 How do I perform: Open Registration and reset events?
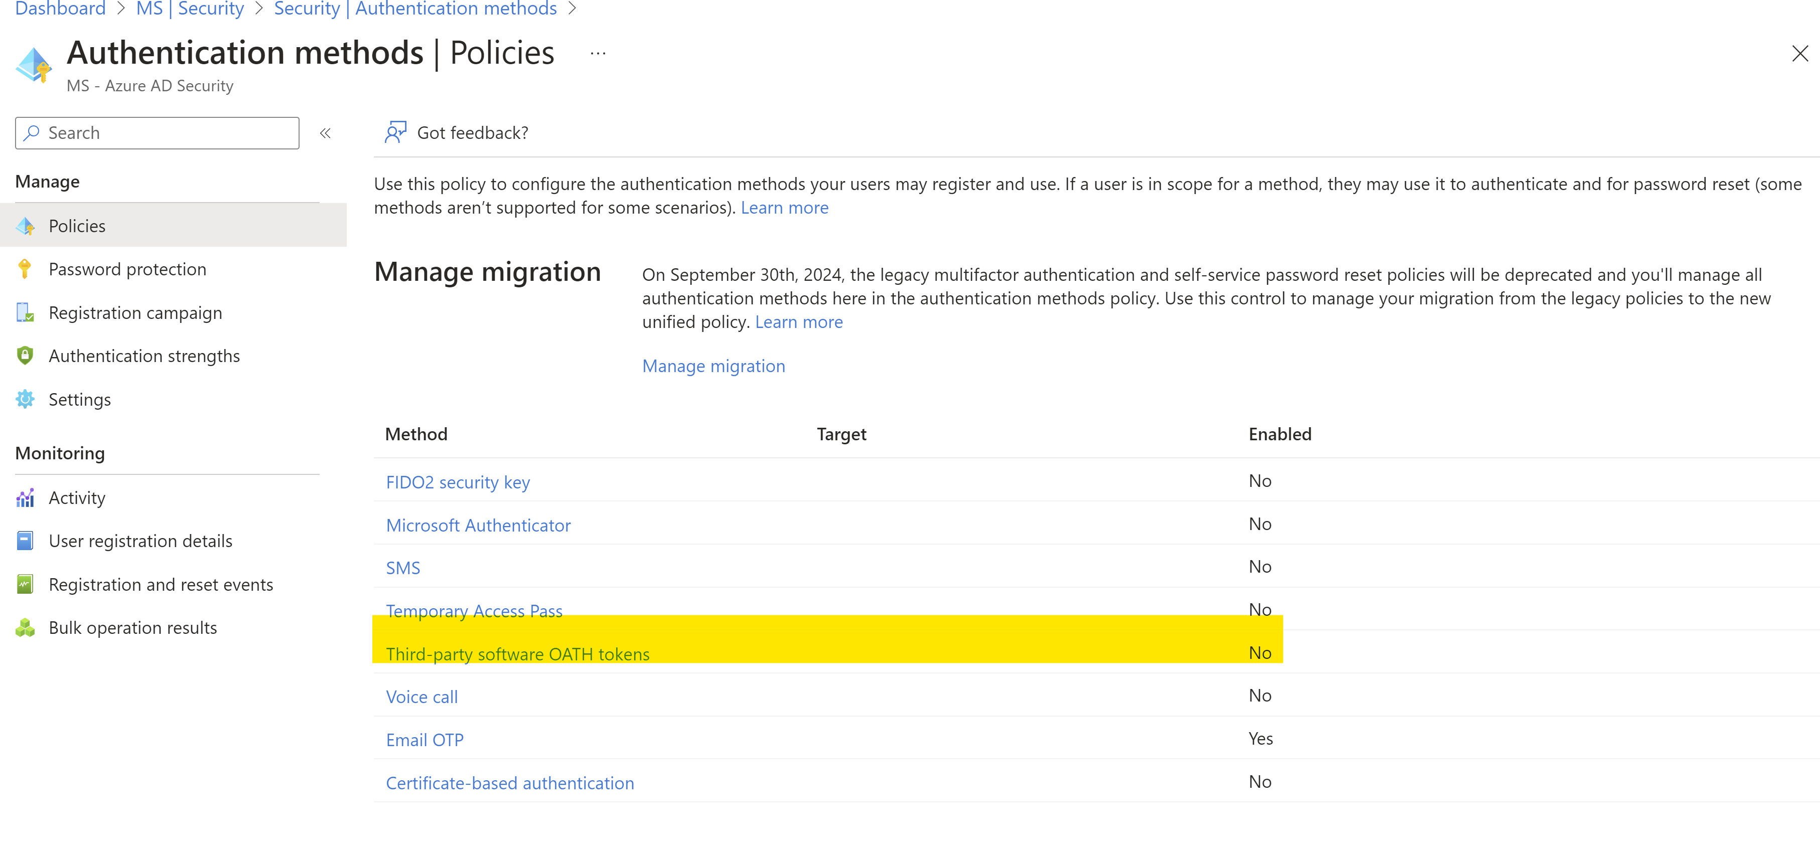[x=161, y=585]
